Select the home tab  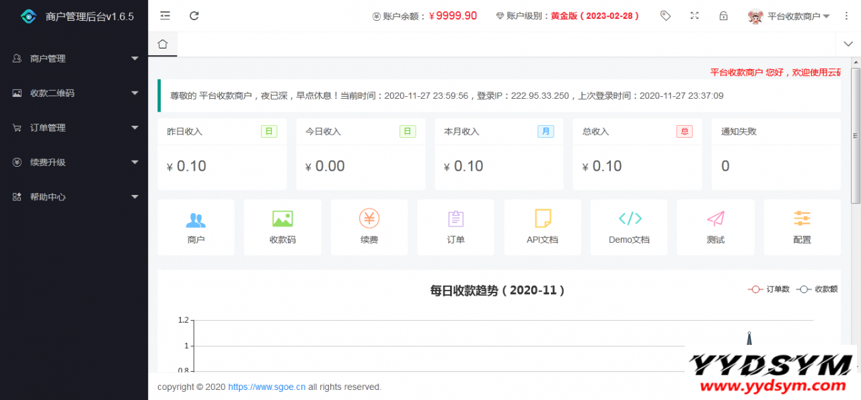(162, 44)
